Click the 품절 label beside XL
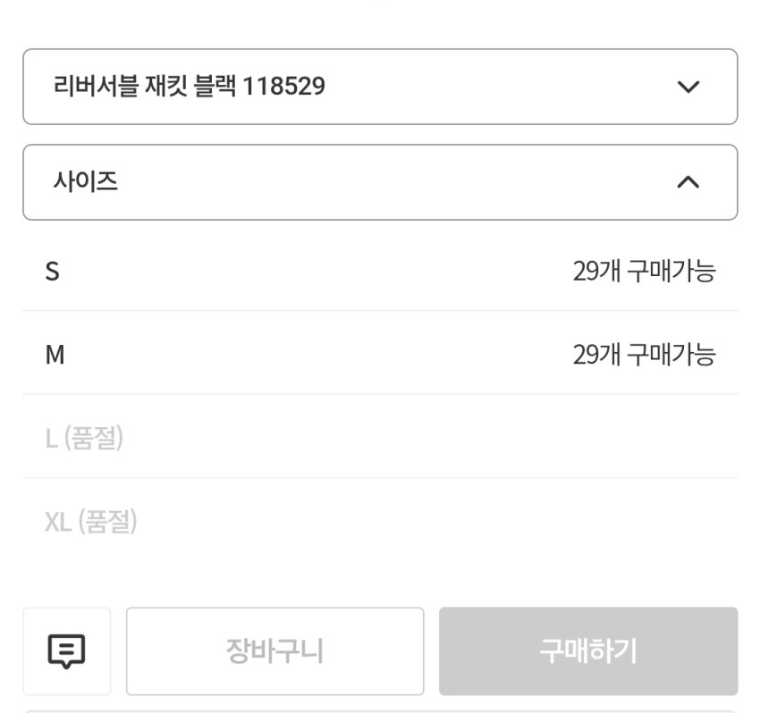This screenshot has width=760, height=713. click(108, 522)
